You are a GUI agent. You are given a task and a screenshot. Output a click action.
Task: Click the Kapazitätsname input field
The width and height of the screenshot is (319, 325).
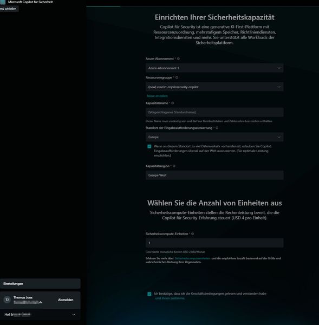point(214,112)
